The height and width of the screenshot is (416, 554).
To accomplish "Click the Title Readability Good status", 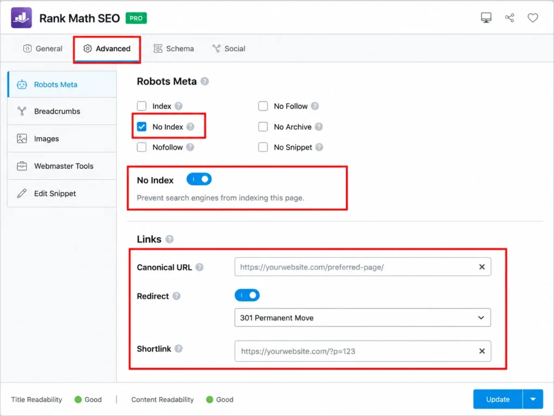I will pyautogui.click(x=88, y=399).
